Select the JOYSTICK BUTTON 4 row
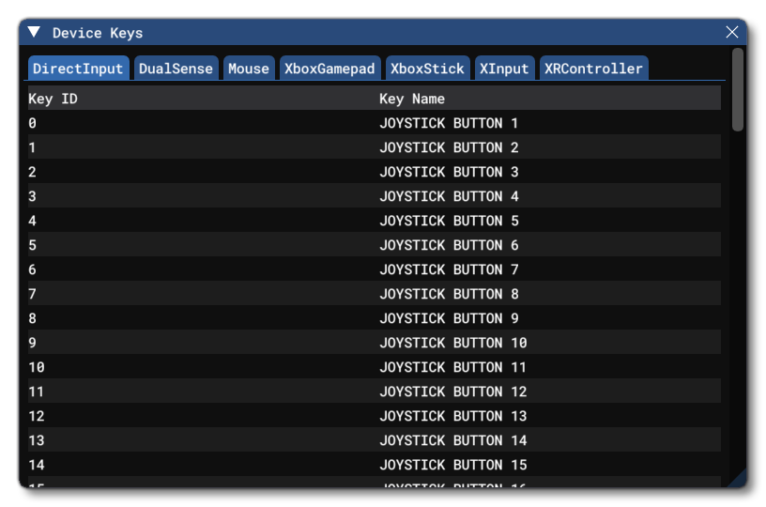The width and height of the screenshot is (766, 507). pos(375,196)
